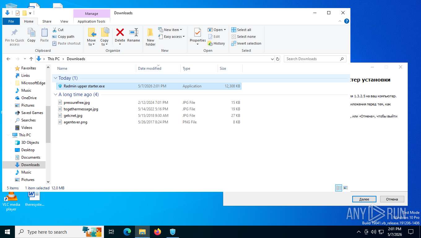421x238 pixels.
Task: Click Select all
Action: pyautogui.click(x=241, y=30)
